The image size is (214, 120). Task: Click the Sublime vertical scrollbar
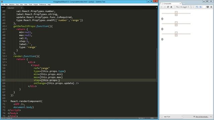[x=157, y=65]
